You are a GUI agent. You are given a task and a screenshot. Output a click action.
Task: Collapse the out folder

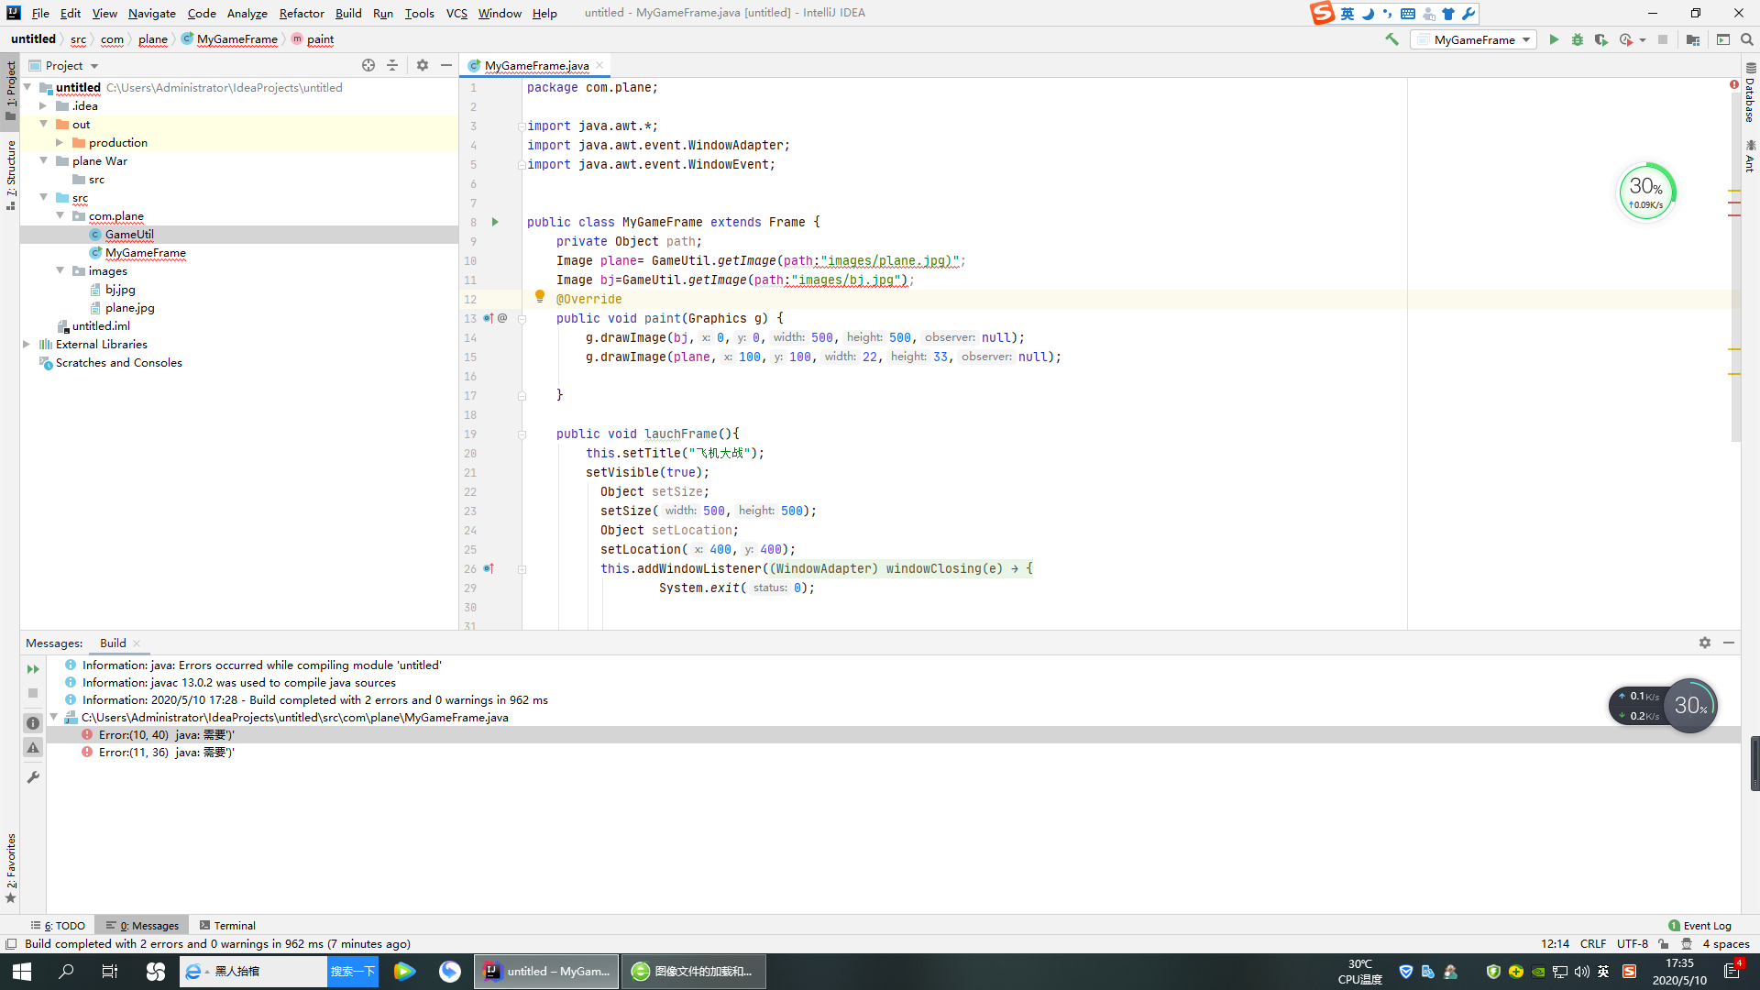(x=43, y=124)
